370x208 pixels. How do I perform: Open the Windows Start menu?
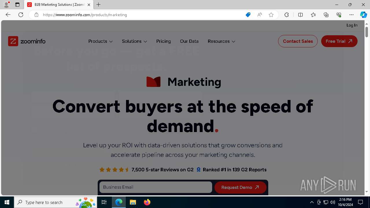(x=7, y=202)
